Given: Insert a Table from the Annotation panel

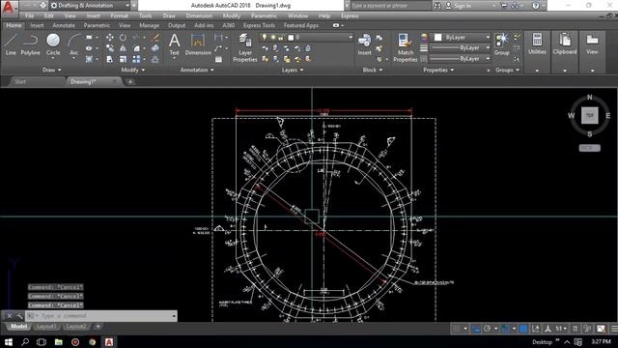Looking at the screenshot, I should coord(218,60).
